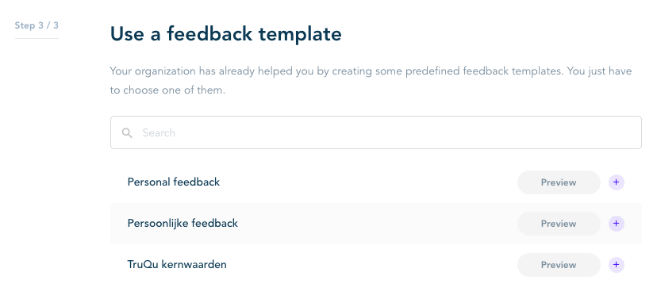Click the Step 3 / 3 indicator
The image size is (657, 299).
[x=36, y=25]
